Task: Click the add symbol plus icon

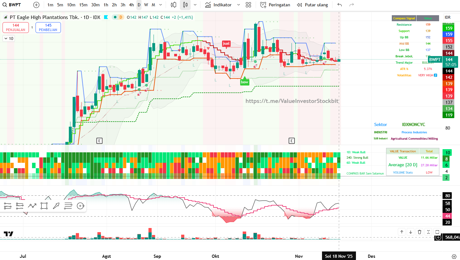Action: (x=36, y=5)
